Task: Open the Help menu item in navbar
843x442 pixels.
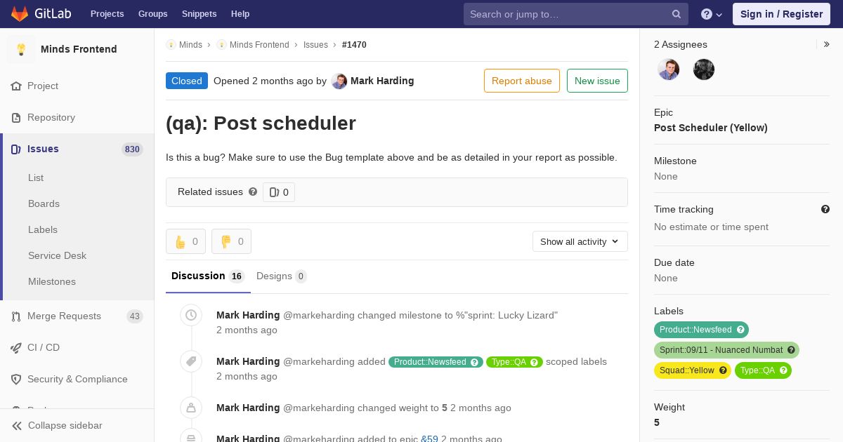Action: point(240,14)
